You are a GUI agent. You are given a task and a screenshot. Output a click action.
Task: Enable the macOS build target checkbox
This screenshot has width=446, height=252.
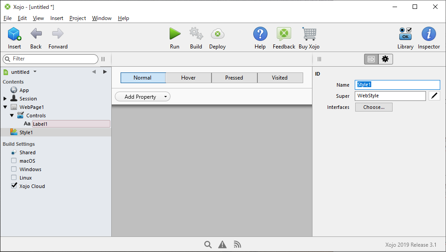tap(14, 160)
